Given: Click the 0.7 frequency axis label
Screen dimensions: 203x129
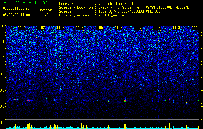Looking at the screenshot, I should point(3,106).
